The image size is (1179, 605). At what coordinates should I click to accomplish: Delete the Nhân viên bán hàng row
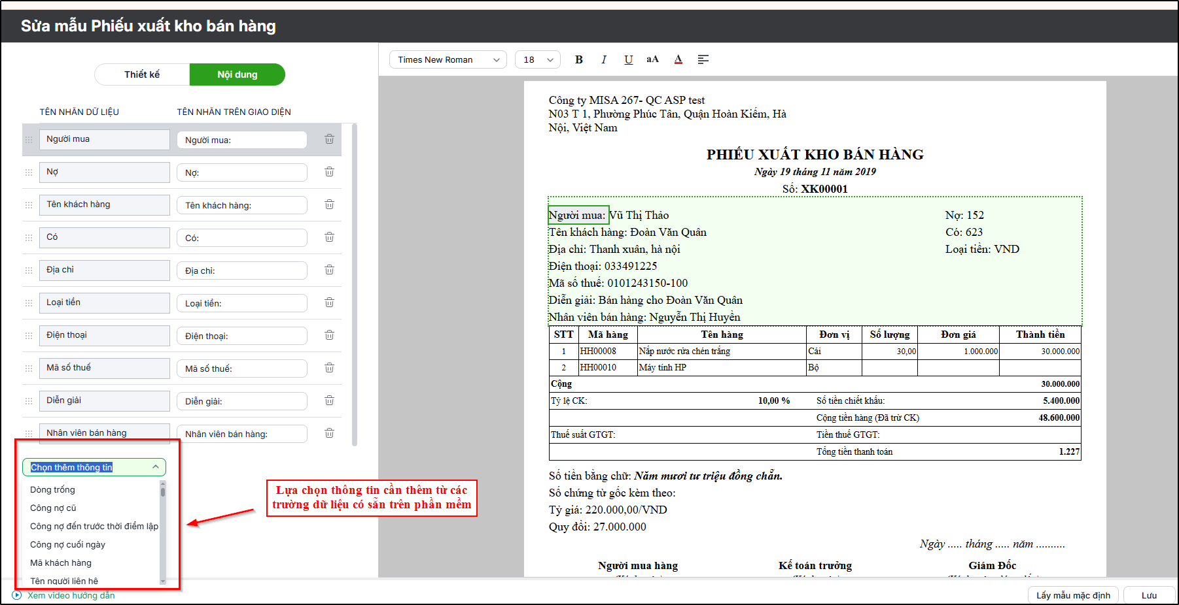click(x=329, y=433)
